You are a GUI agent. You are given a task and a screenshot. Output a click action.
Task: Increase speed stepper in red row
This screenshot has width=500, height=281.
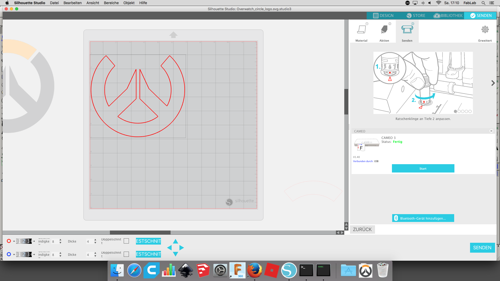60,240
